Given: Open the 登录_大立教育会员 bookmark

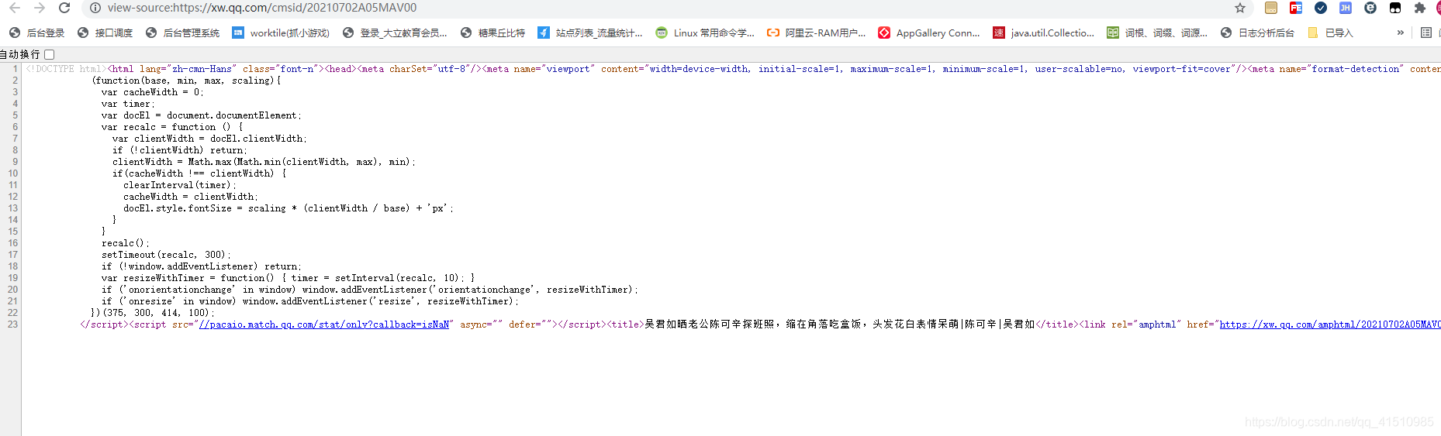Looking at the screenshot, I should pyautogui.click(x=395, y=33).
